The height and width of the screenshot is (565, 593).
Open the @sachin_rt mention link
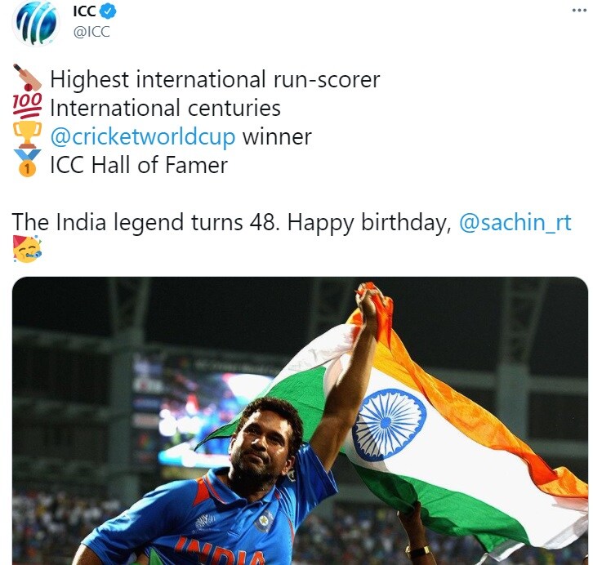click(x=515, y=222)
